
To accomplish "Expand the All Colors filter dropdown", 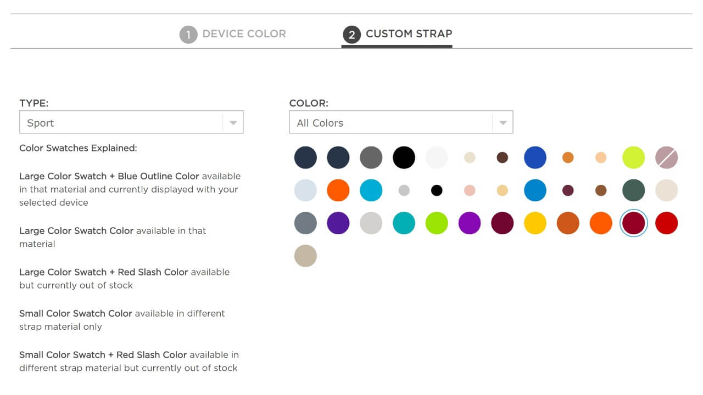I will click(401, 122).
